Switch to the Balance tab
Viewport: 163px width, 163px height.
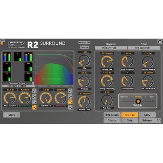[147, 121]
